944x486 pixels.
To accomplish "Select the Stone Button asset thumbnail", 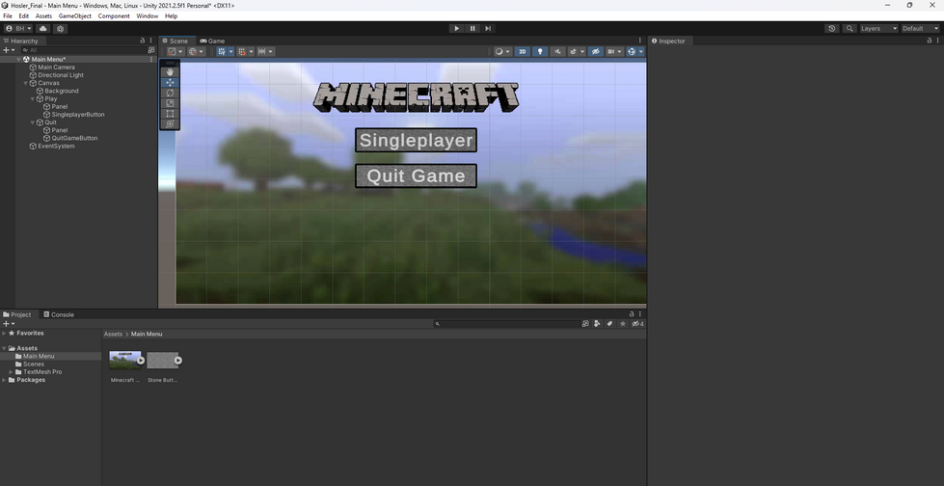I will (x=163, y=361).
